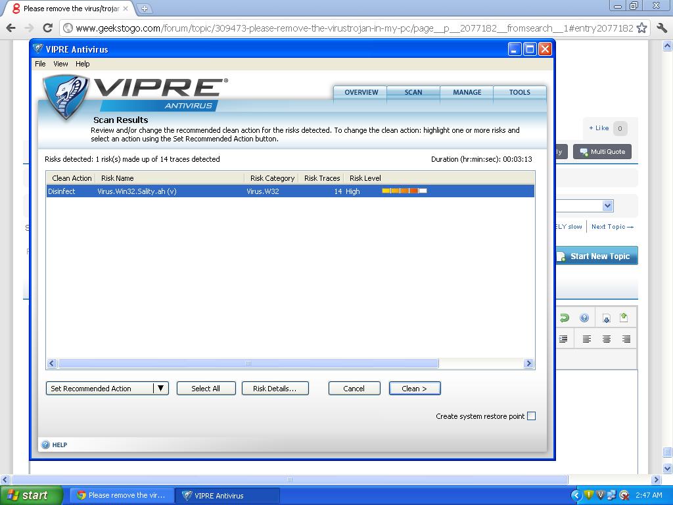Open the File menu

40,64
